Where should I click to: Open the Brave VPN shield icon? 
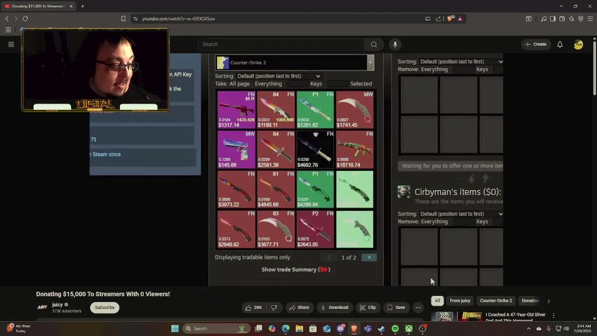click(581, 19)
